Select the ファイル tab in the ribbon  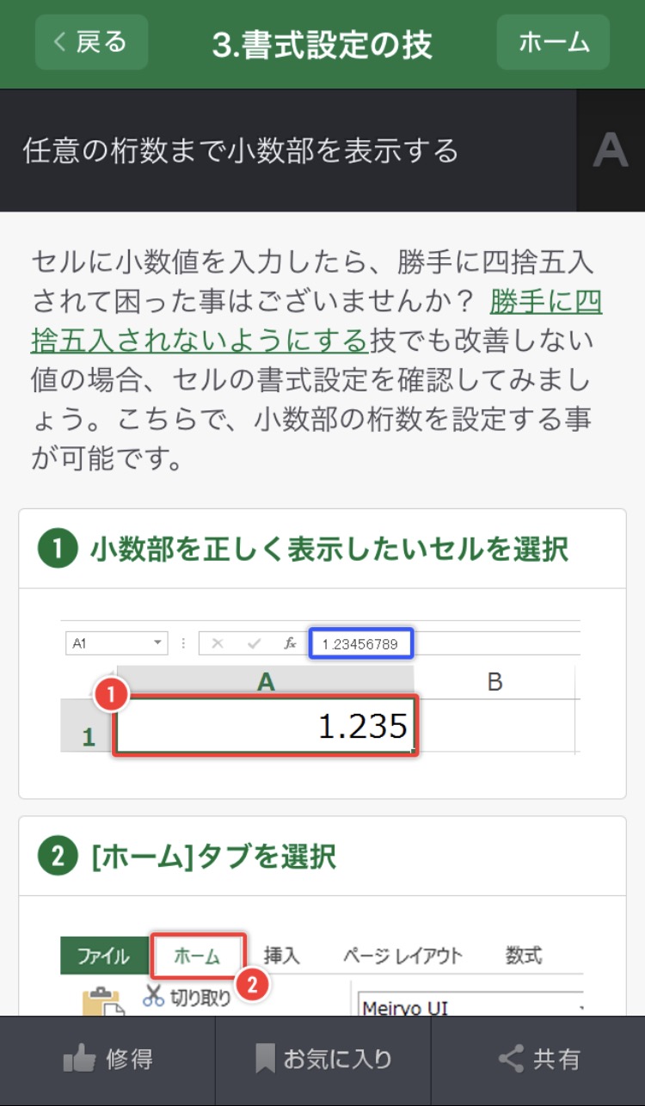tap(103, 955)
